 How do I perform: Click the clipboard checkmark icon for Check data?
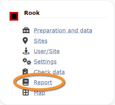point(25,71)
